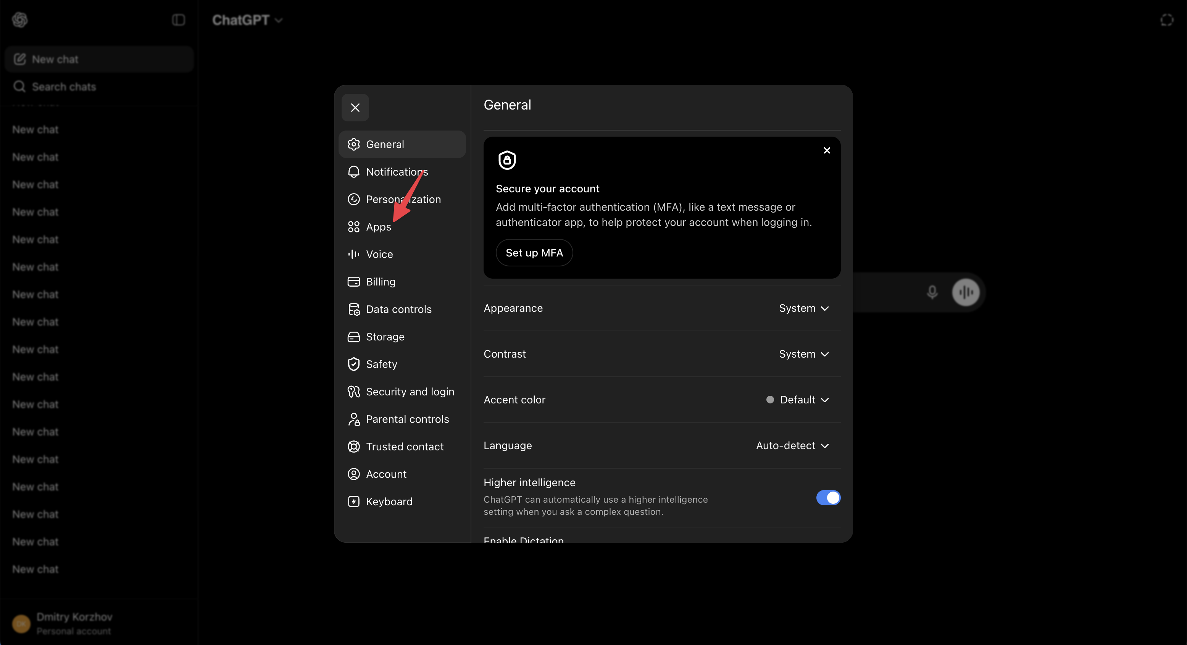The width and height of the screenshot is (1187, 645).
Task: Open the Appearance System dropdown
Action: pos(804,308)
